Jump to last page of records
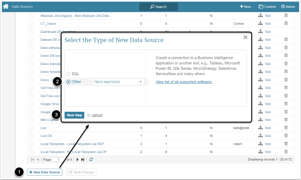This screenshot has width=301, height=180. (x=83, y=159)
